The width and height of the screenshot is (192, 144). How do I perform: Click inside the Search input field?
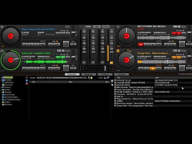click(x=62, y=78)
